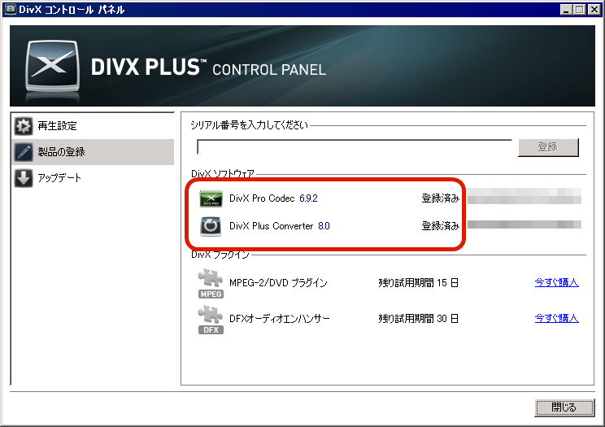The image size is (605, 427).
Task: Click the version number 8.0
Action: pos(324,226)
